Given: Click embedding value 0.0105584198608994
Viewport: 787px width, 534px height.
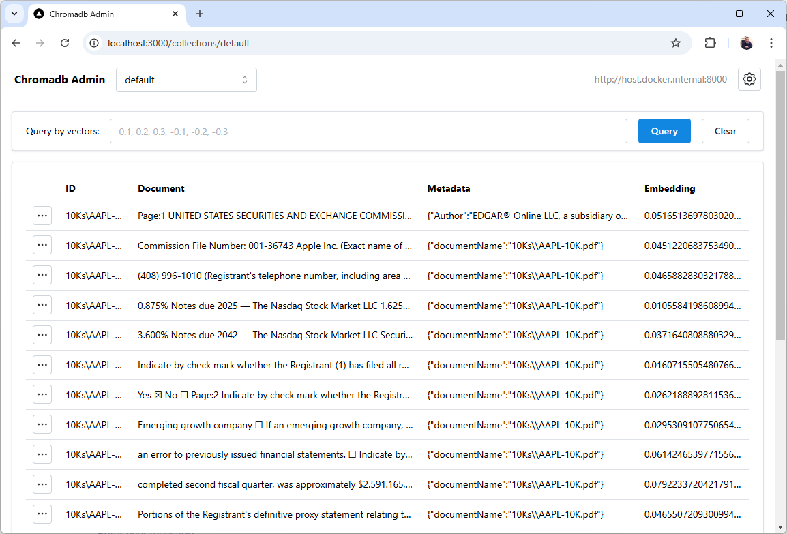Looking at the screenshot, I should pyautogui.click(x=693, y=305).
